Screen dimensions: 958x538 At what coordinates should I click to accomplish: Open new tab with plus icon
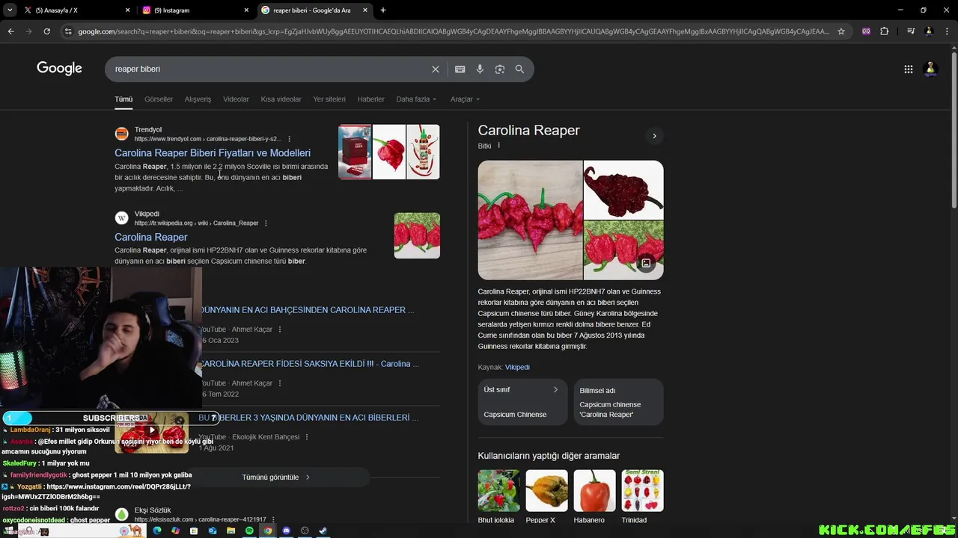383,10
